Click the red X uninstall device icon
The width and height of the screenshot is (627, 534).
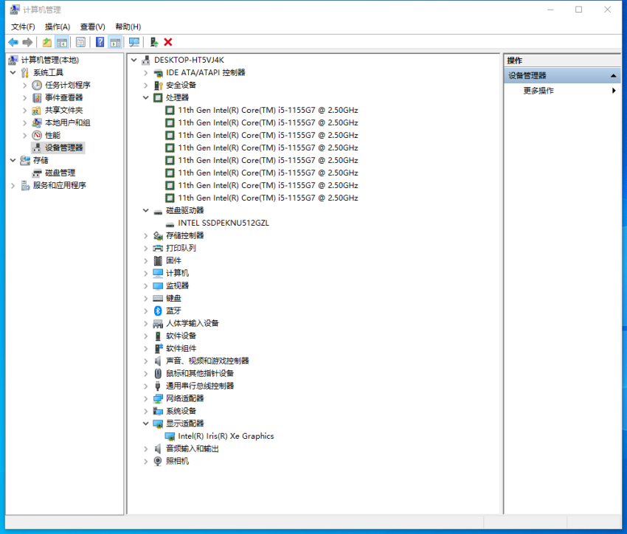(168, 42)
